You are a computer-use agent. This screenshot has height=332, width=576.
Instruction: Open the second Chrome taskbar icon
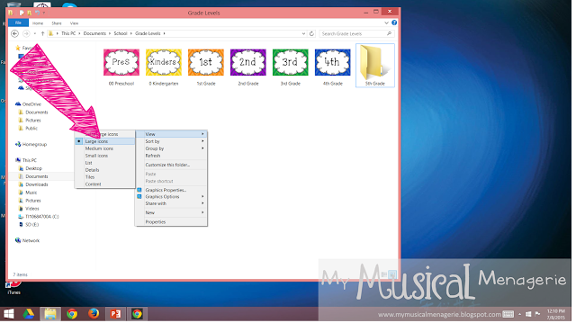tap(137, 314)
